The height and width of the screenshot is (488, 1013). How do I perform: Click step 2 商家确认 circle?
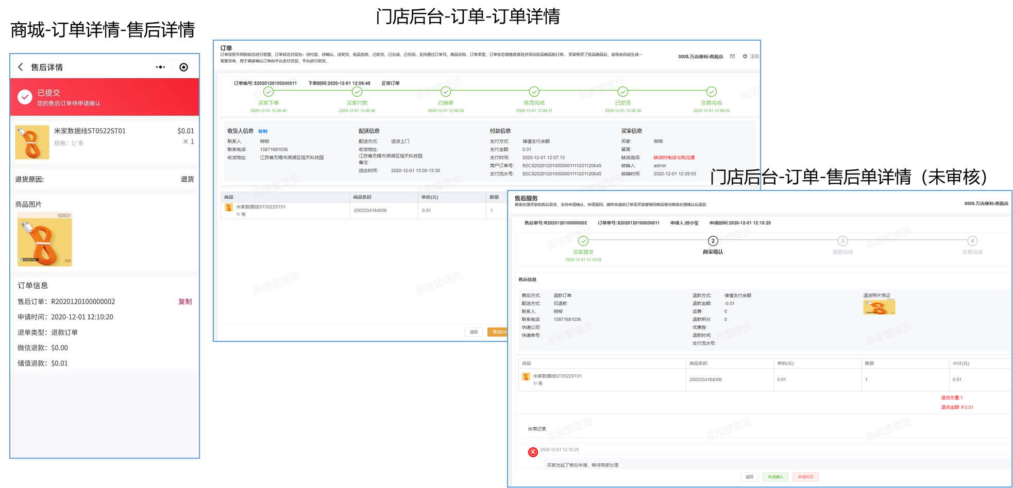point(713,241)
